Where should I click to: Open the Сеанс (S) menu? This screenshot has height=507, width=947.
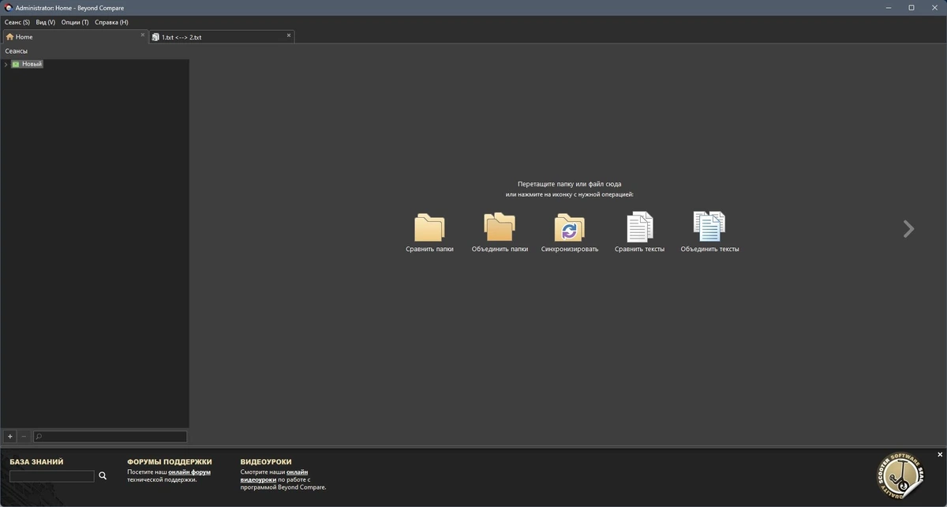pos(17,22)
